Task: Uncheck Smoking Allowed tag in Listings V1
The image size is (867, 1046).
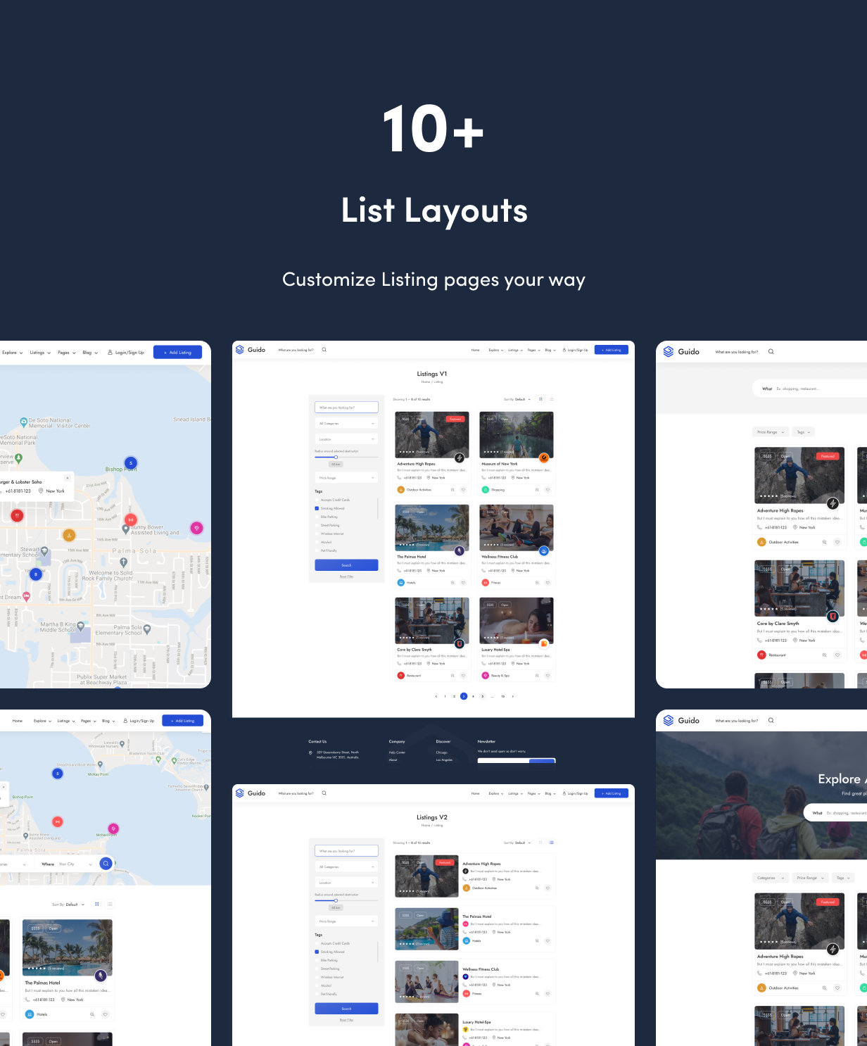Action: [317, 508]
